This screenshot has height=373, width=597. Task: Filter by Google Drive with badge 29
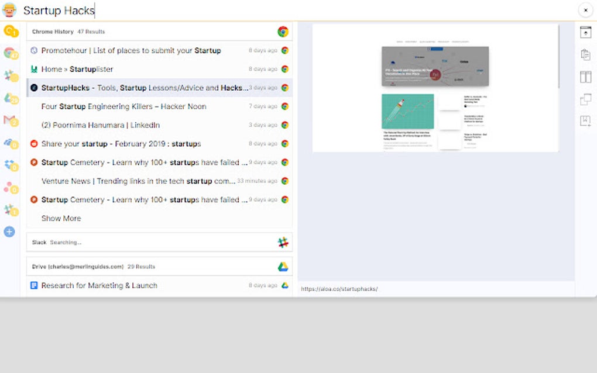[11, 98]
